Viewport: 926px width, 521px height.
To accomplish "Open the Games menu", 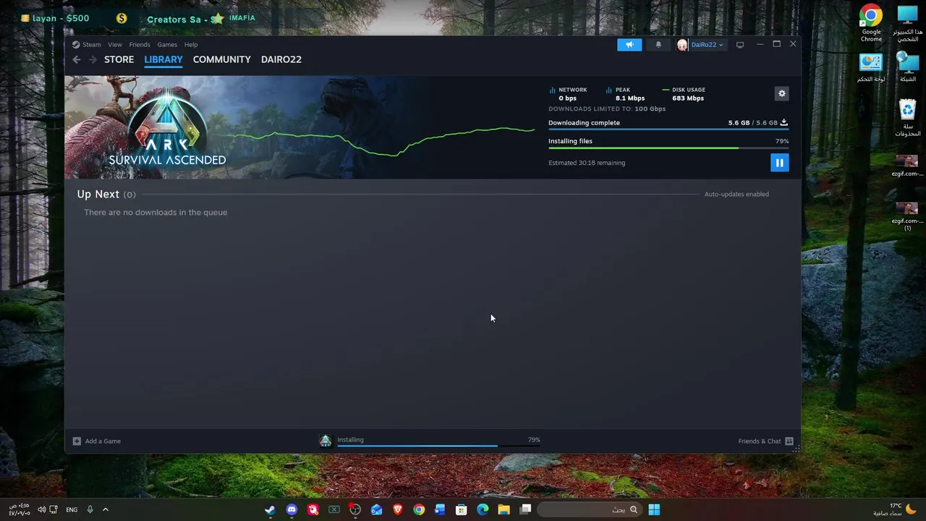I will point(167,45).
